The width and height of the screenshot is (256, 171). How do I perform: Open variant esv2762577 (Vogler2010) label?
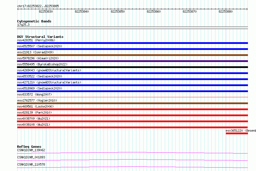tap(37, 100)
